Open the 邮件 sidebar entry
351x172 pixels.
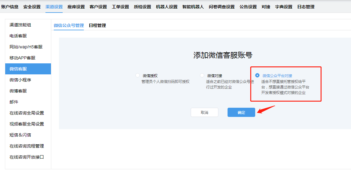coord(28,102)
